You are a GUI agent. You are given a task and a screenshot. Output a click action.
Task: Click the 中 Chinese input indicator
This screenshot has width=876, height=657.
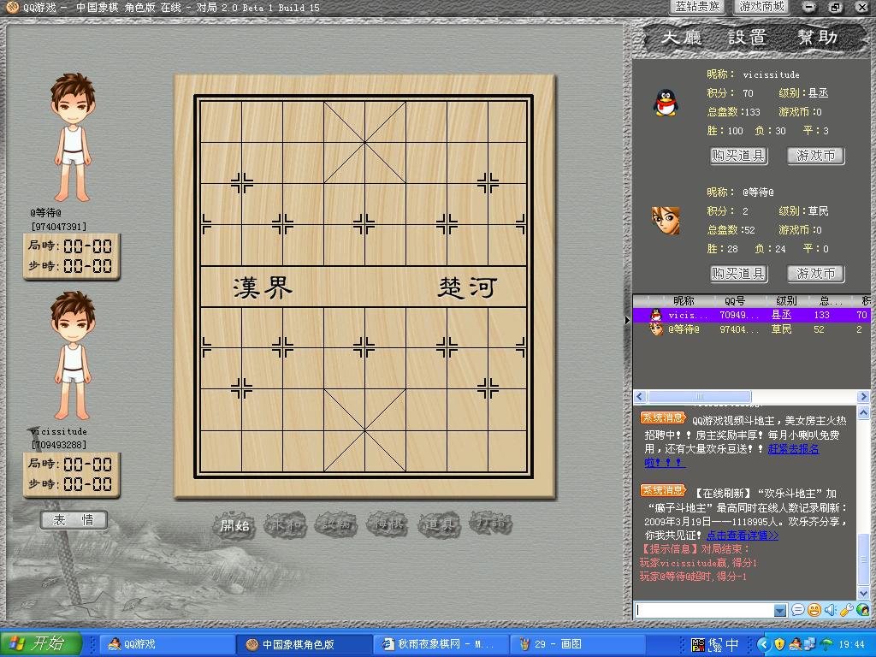732,644
